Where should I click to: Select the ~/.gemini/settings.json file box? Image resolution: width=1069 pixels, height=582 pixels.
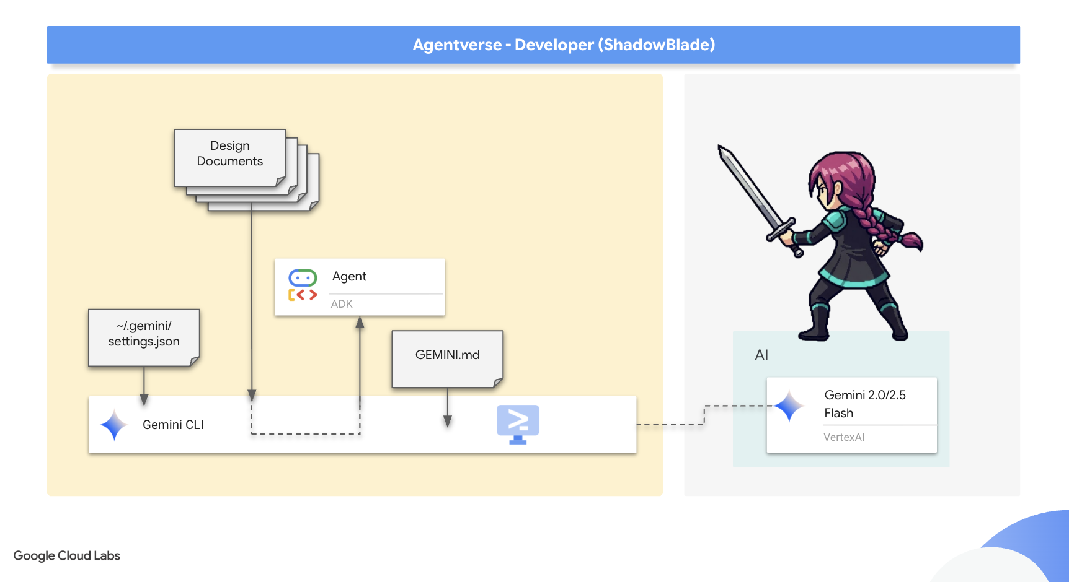(x=144, y=337)
